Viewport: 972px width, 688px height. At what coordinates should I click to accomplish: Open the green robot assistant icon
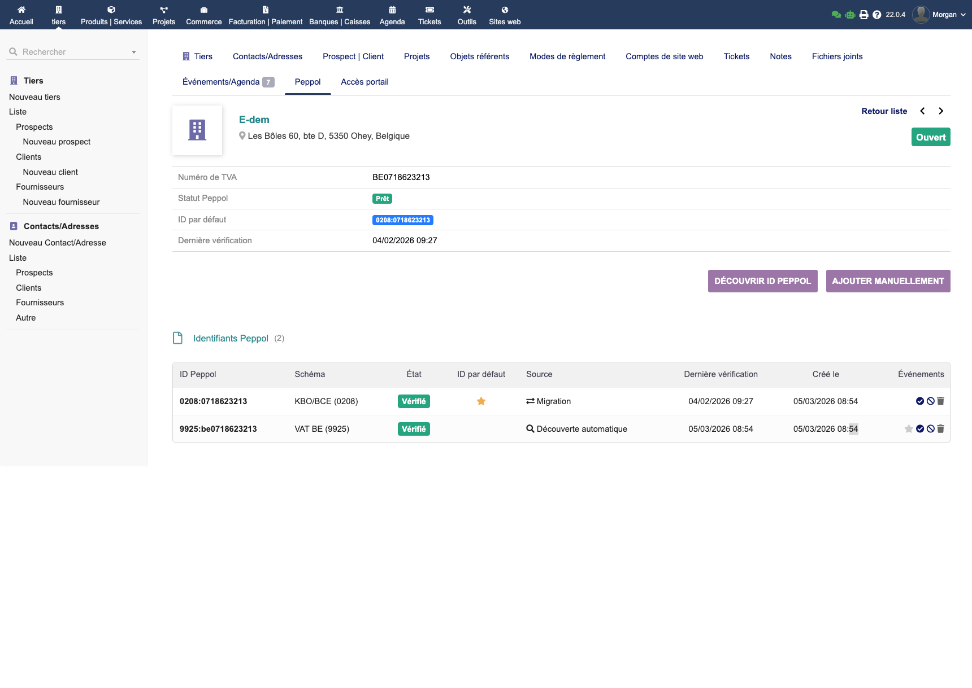click(x=850, y=15)
